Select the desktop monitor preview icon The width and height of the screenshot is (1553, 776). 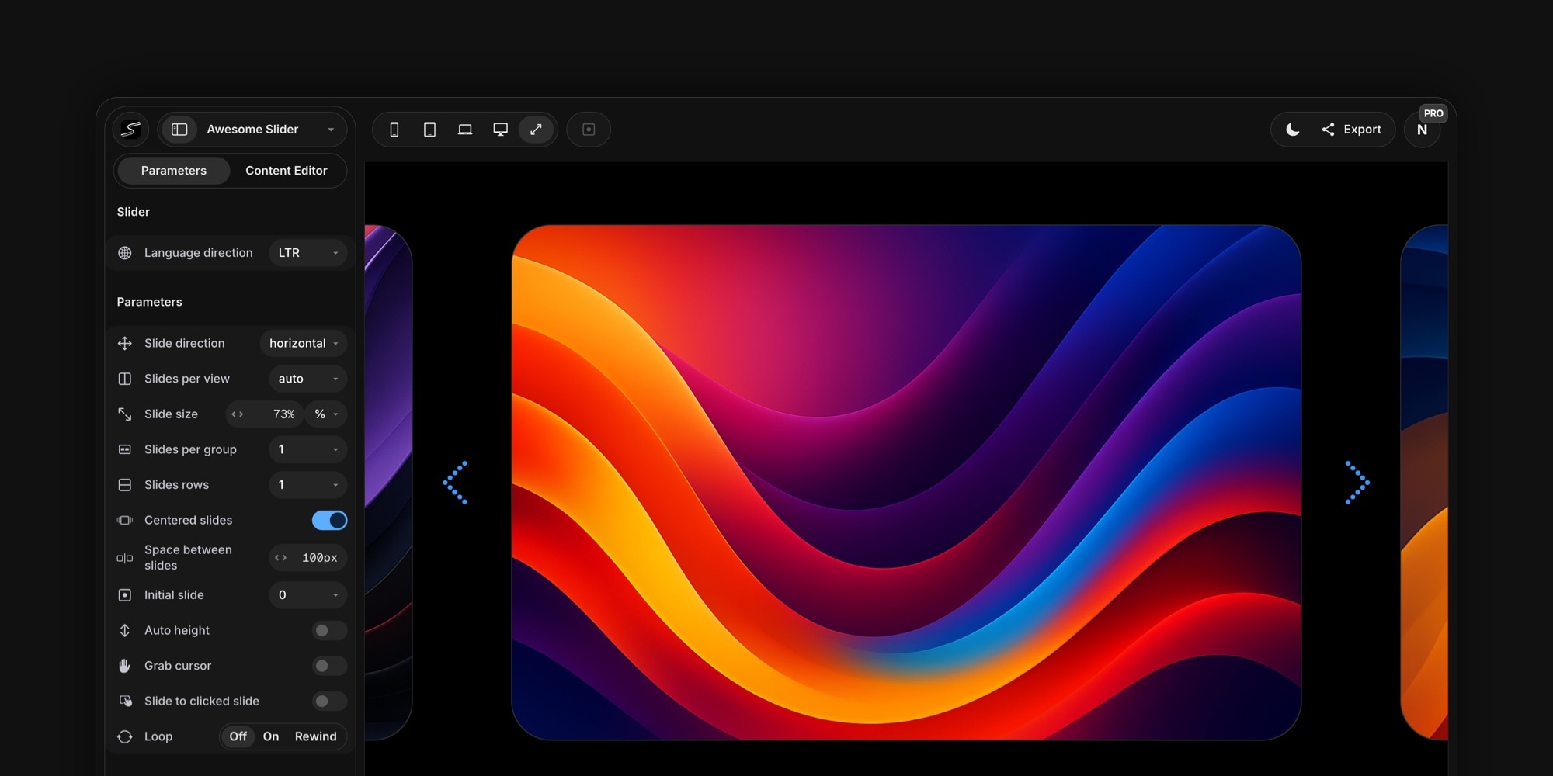(x=501, y=130)
